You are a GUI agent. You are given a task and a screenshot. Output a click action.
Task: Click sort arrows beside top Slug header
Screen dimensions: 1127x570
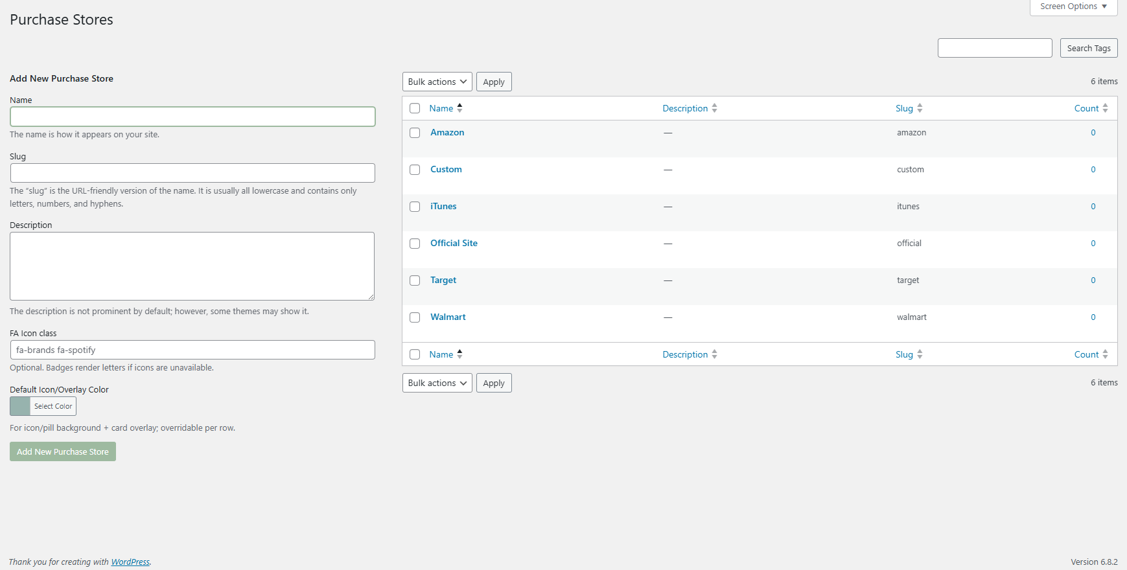click(x=920, y=108)
